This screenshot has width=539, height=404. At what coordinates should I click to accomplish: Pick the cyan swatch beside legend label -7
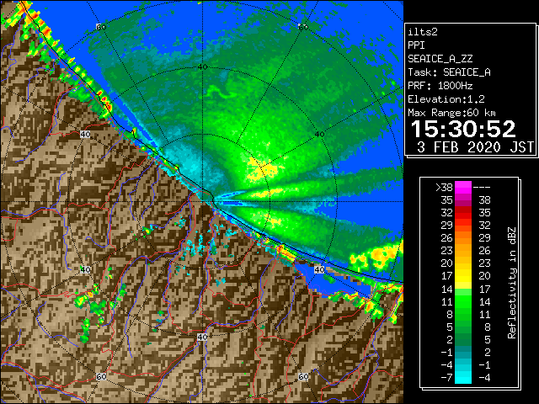click(x=463, y=378)
